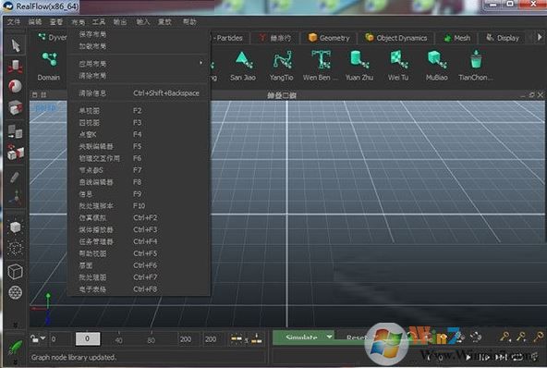Switch to meshed sphere display mode
The image size is (547, 368).
tap(16, 292)
